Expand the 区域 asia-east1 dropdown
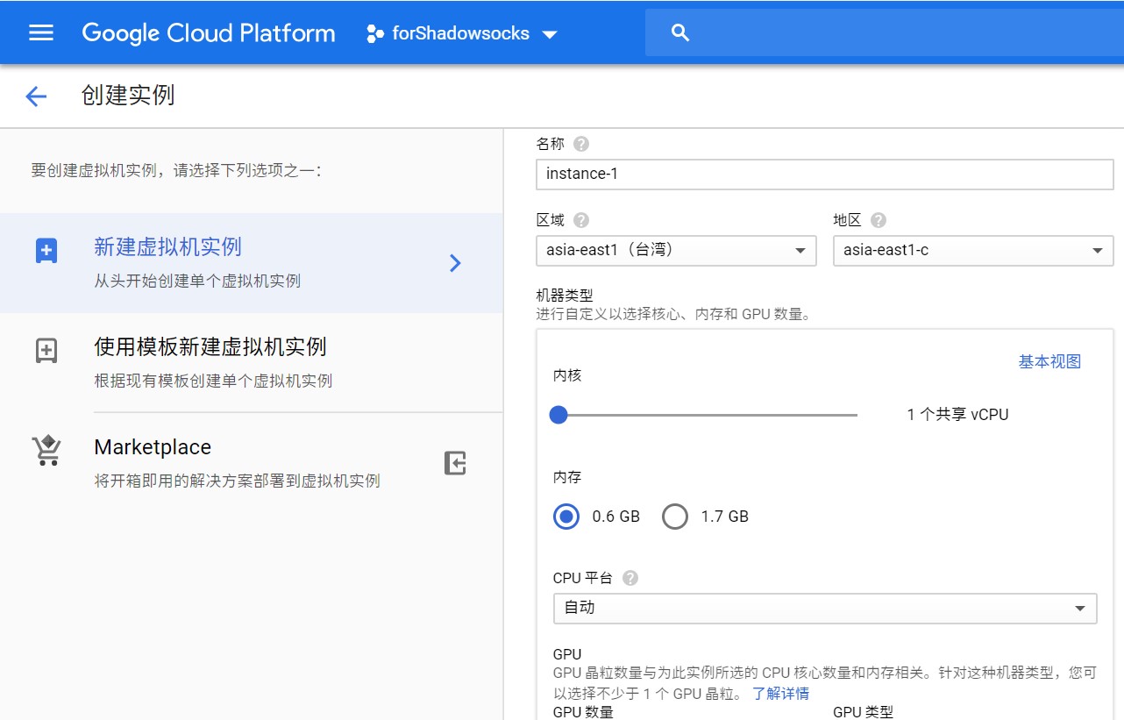 pyautogui.click(x=676, y=251)
